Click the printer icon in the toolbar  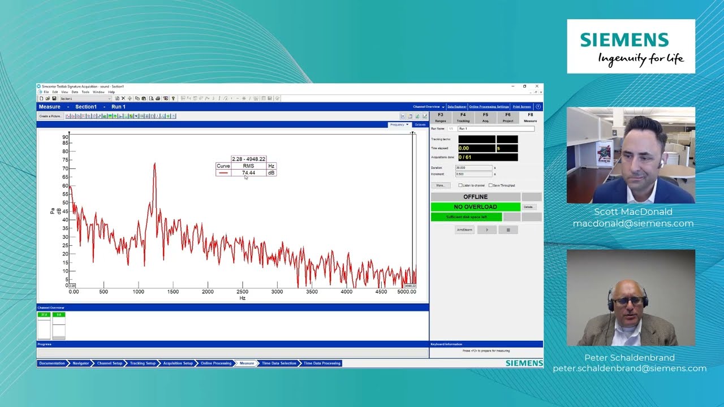(158, 99)
